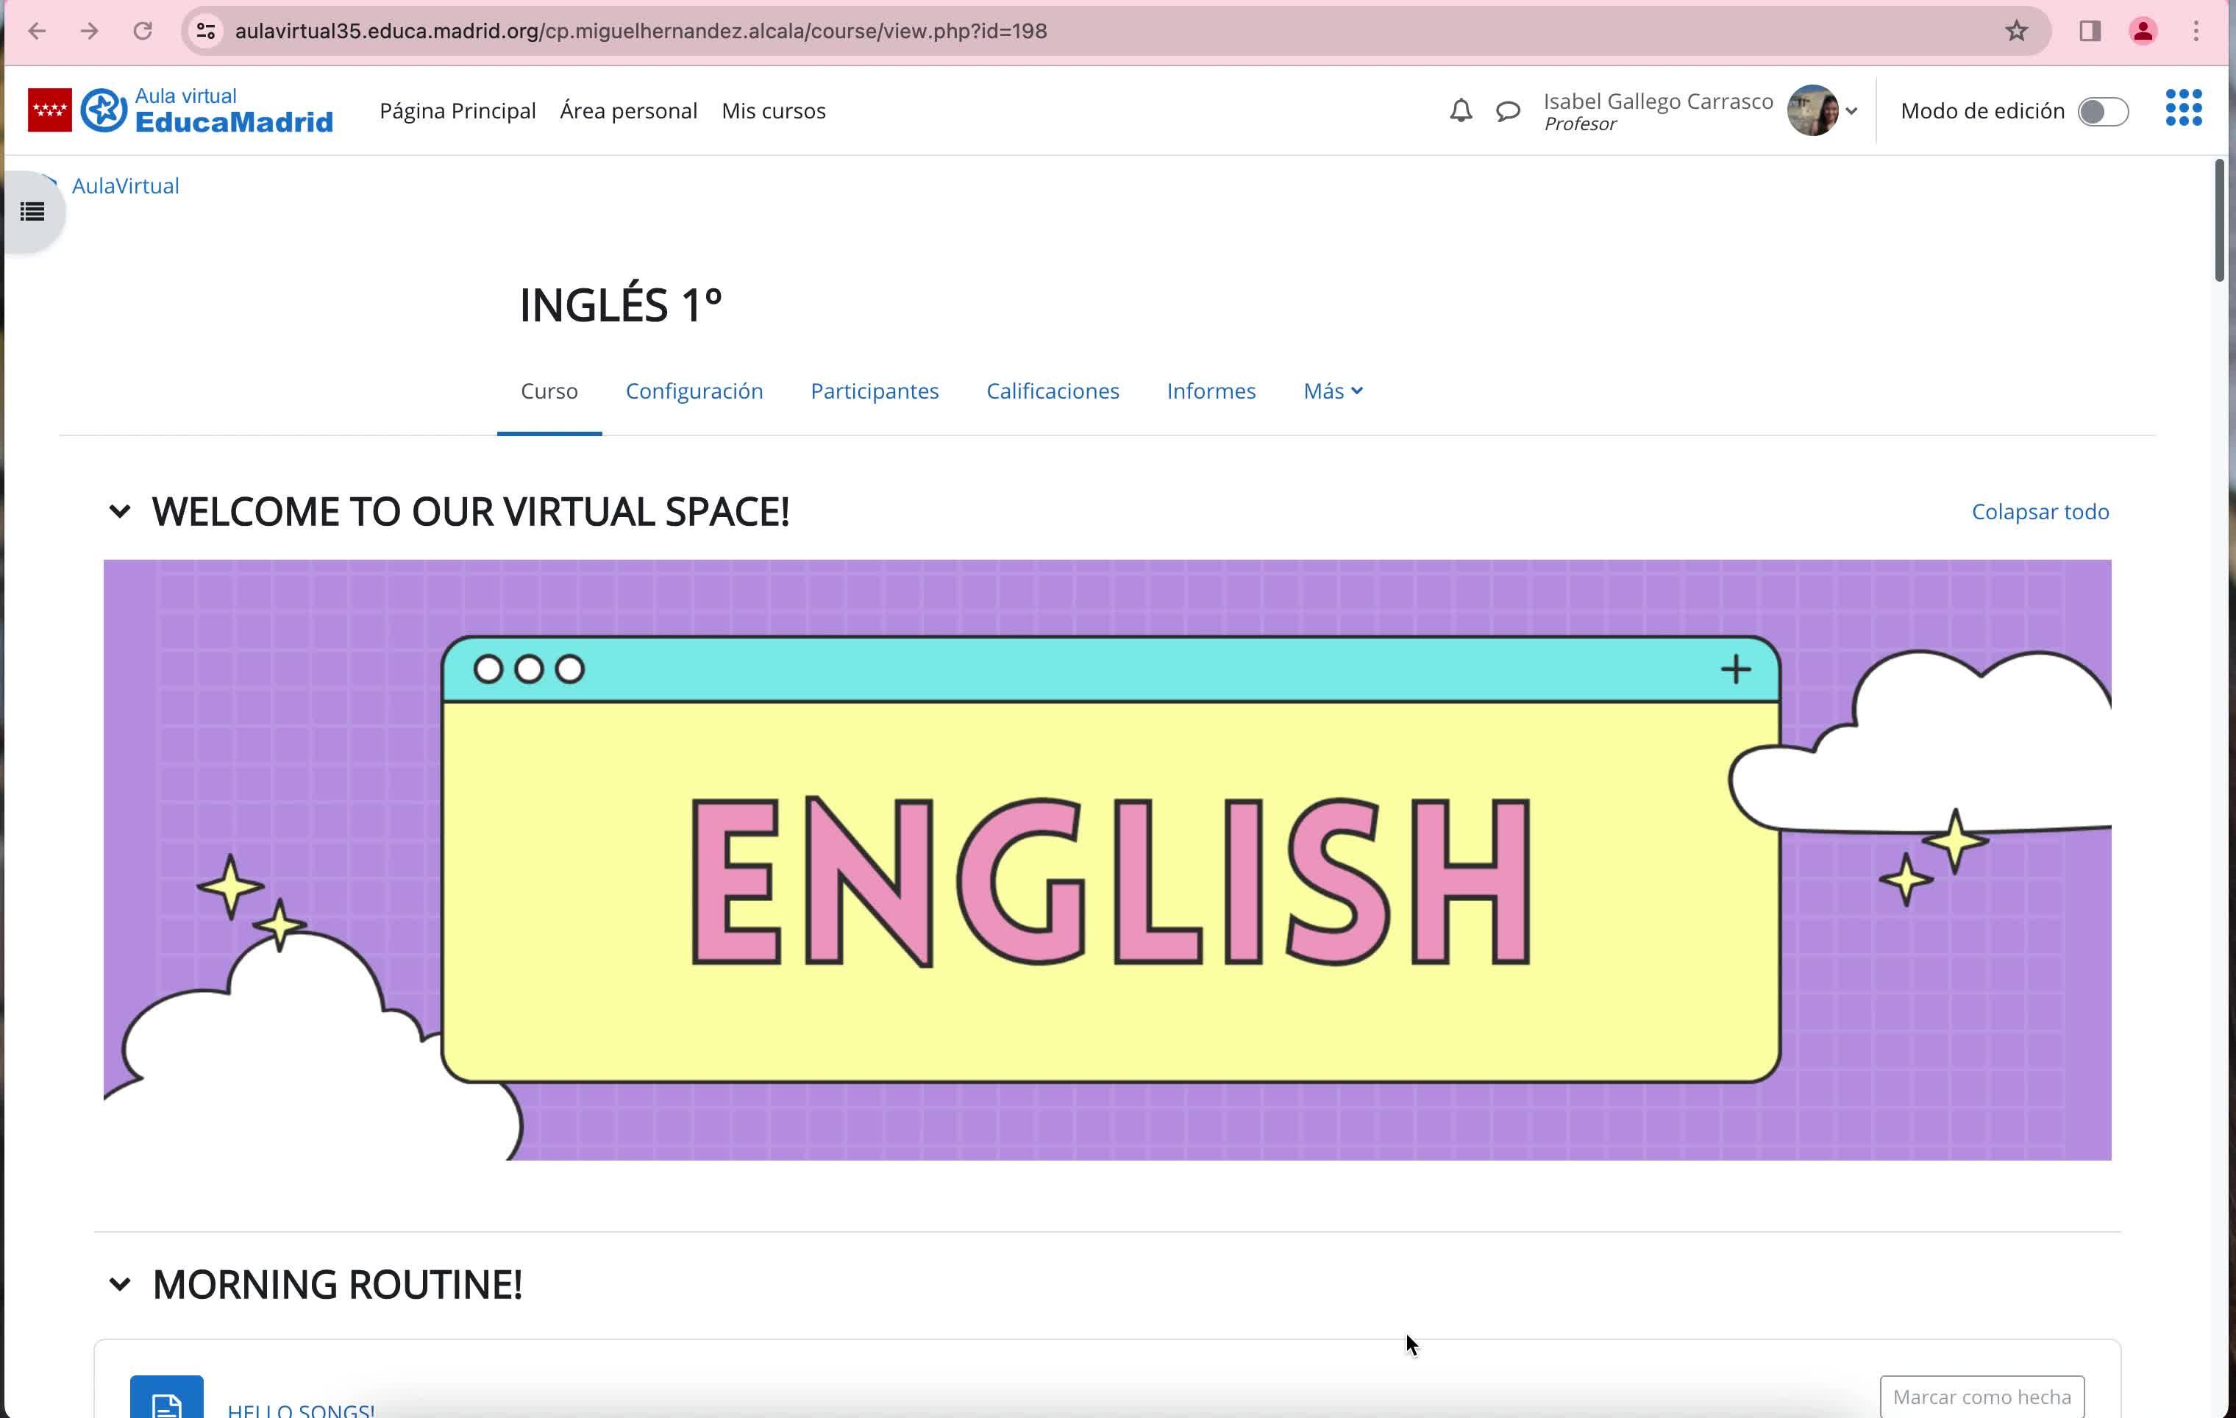Go to Mis cursos
Viewport: 2236px width, 1418px height.
772,110
